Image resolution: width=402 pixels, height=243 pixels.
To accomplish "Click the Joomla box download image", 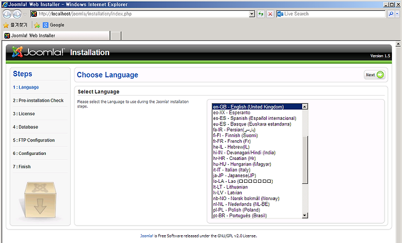I will pyautogui.click(x=40, y=200).
